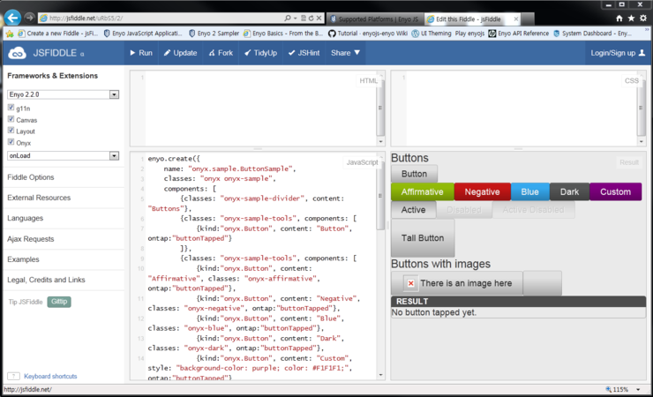The width and height of the screenshot is (653, 397).
Task: Click Fork in the JSFiddle toolbar
Action: (x=221, y=53)
